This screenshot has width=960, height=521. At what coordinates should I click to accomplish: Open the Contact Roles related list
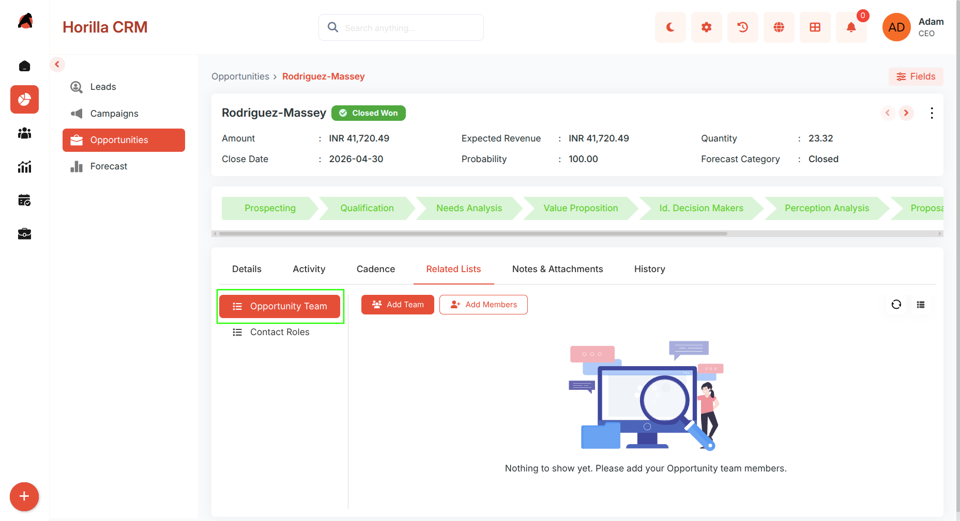click(280, 332)
